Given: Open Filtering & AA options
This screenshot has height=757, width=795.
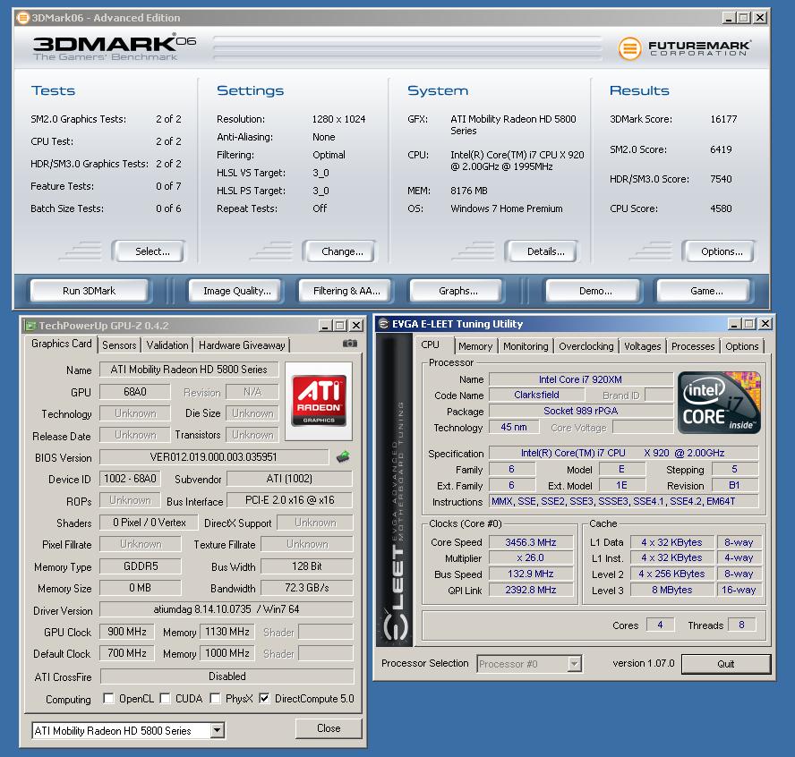Looking at the screenshot, I should (x=346, y=291).
